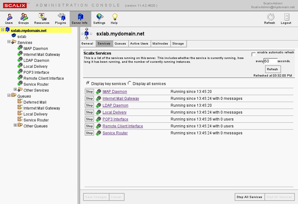Switch to the Queues tab
This screenshot has height=204, width=298.
click(x=120, y=44)
